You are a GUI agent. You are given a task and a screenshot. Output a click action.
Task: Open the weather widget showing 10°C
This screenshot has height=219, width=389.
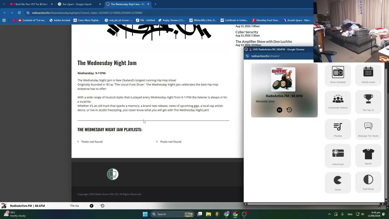[15, 214]
